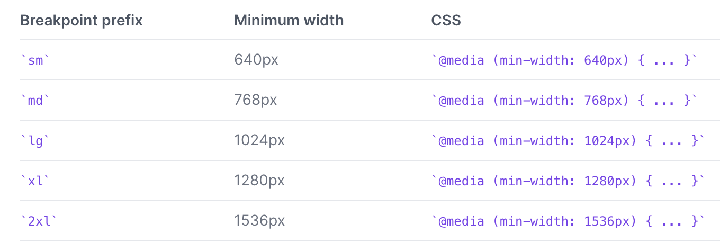
Task: Click the CSS column header
Action: pyautogui.click(x=446, y=21)
